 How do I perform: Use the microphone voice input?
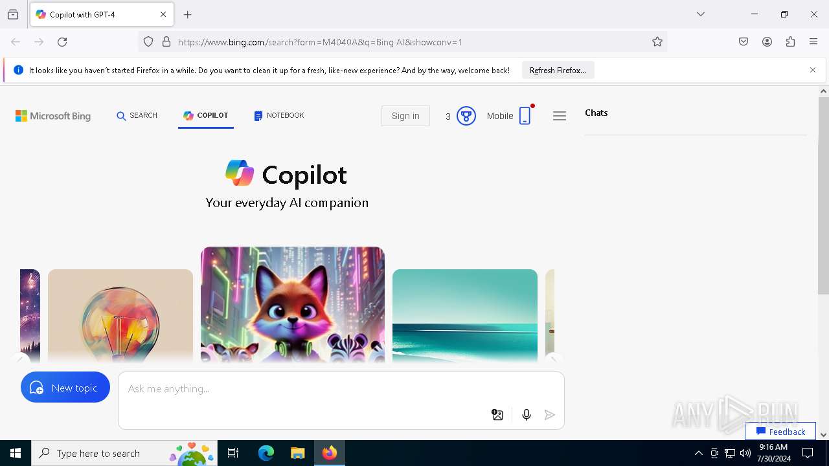pyautogui.click(x=527, y=415)
